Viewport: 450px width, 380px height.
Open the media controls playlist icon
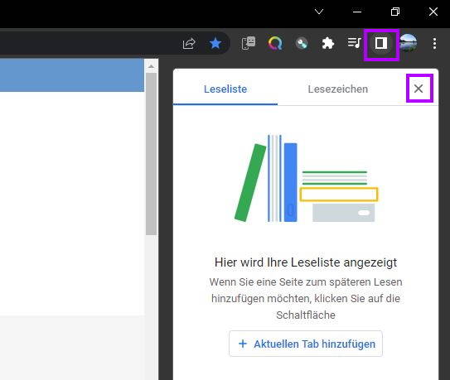tap(355, 43)
